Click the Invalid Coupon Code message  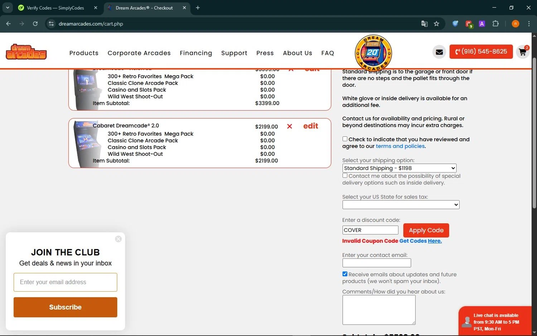coord(370,241)
